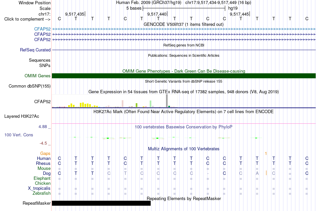Click the 9,517,445 position marker

pos(239,14)
